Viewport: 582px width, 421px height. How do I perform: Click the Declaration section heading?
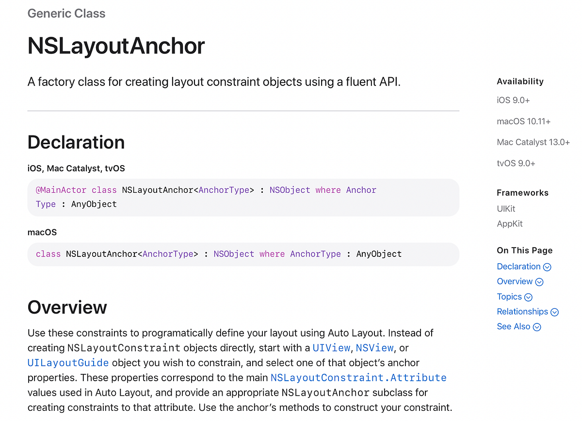coord(76,142)
